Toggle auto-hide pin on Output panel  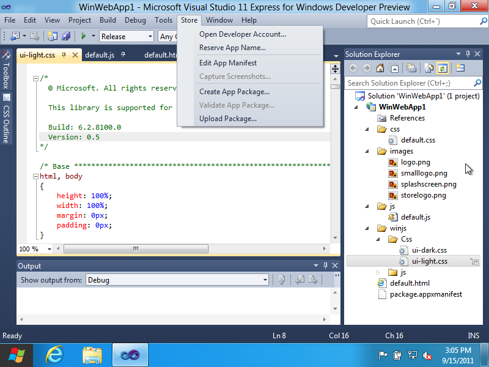point(325,266)
